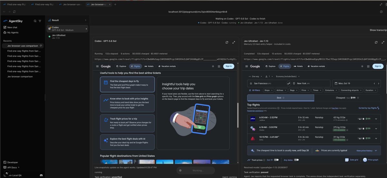Toggle appearance sun icon in Codex panel
Image resolution: width=387 pixels, height=178 pixels.
[x=213, y=66]
